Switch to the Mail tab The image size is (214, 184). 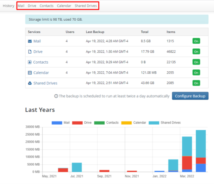(x=21, y=6)
